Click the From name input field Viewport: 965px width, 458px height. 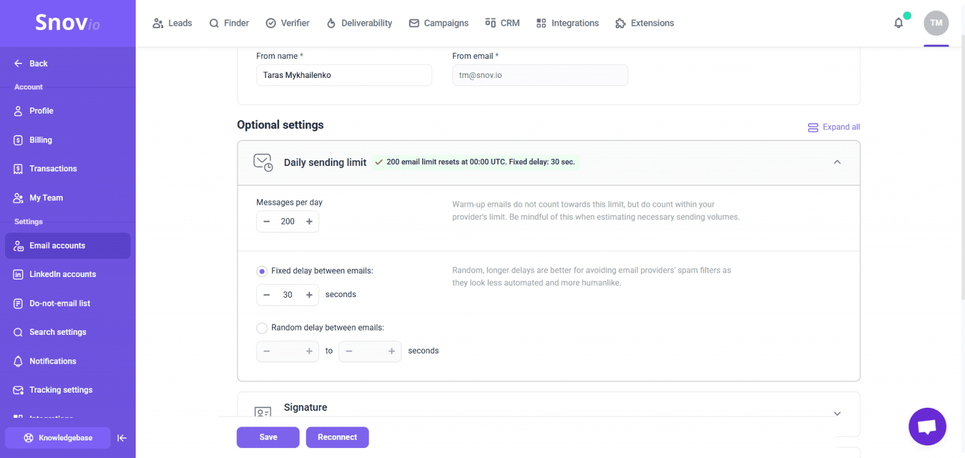[x=344, y=75]
